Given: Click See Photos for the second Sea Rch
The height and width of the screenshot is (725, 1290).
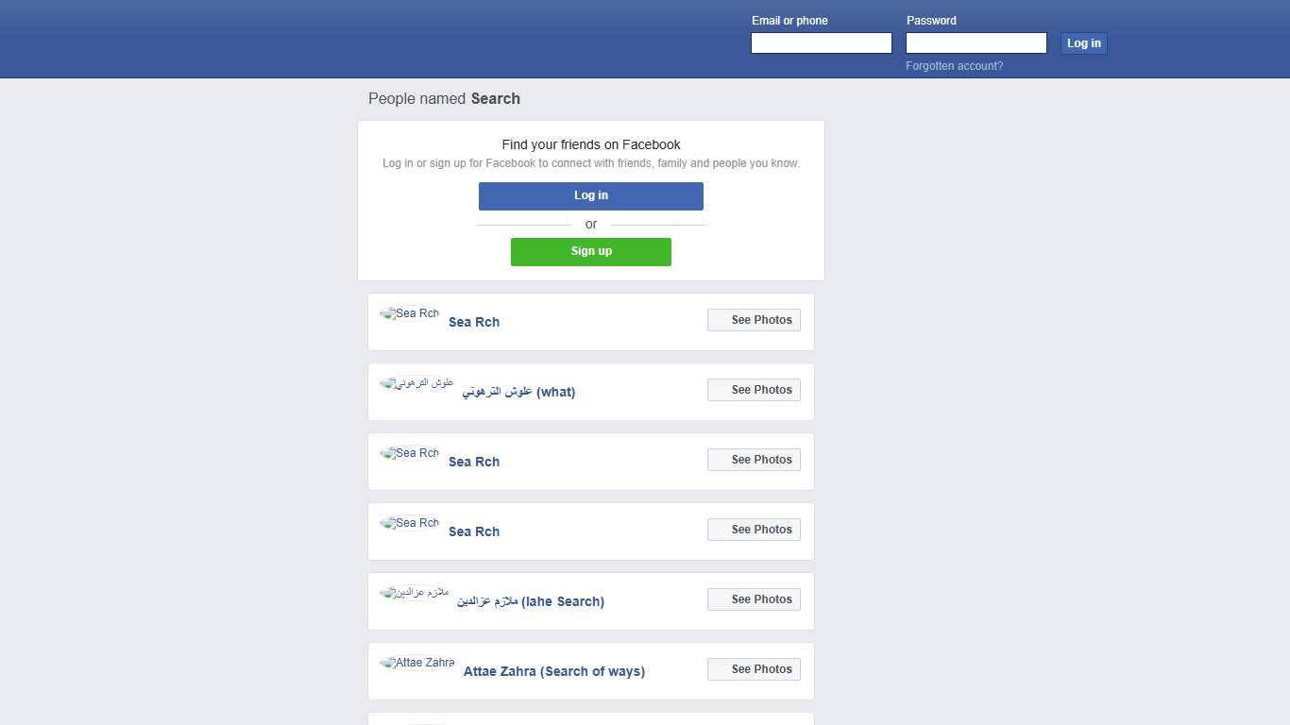Looking at the screenshot, I should (754, 459).
